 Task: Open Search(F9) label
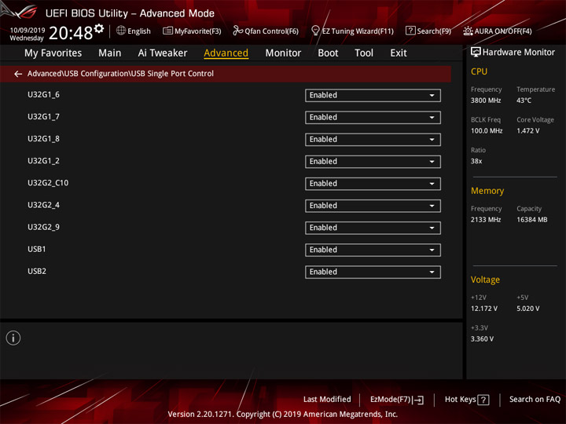coord(434,31)
